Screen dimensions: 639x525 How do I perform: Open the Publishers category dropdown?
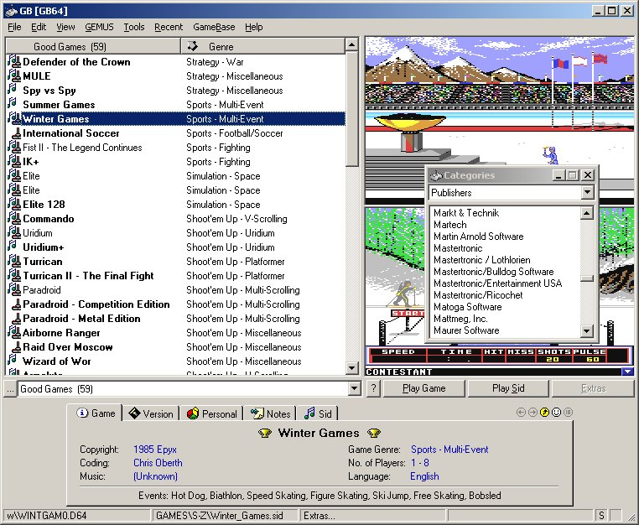click(x=587, y=192)
